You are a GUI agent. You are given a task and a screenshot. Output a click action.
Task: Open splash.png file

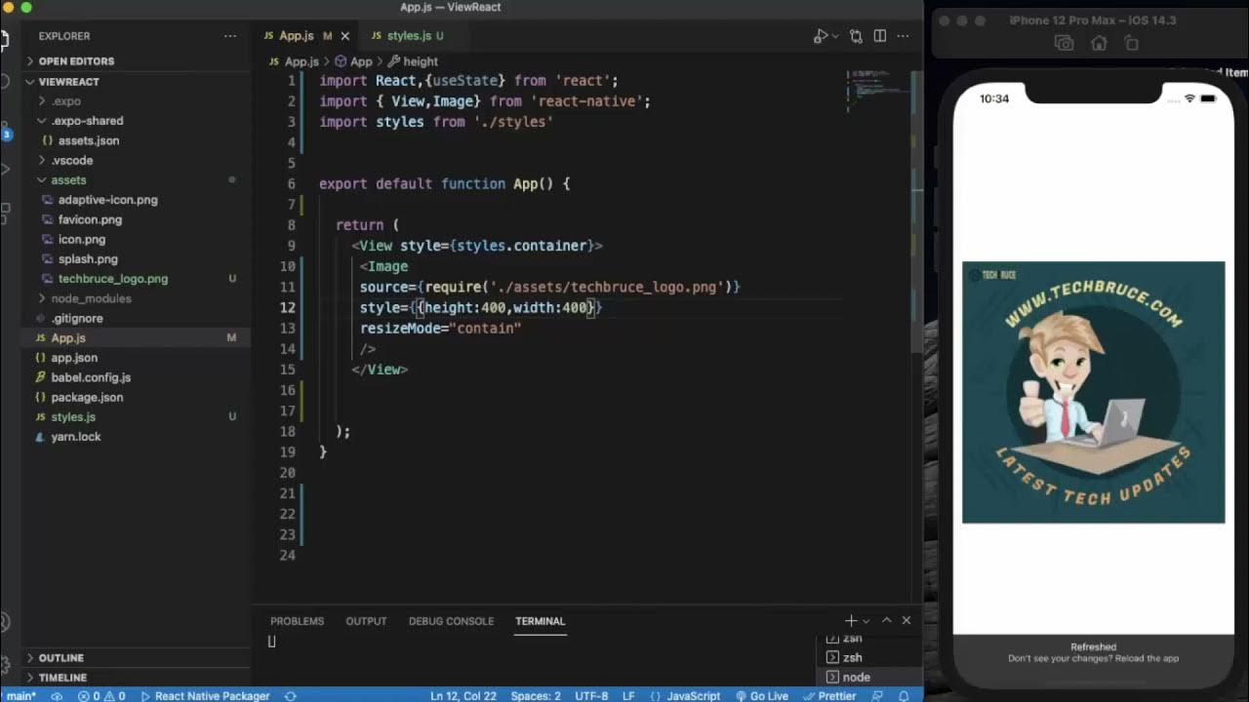pos(135,259)
